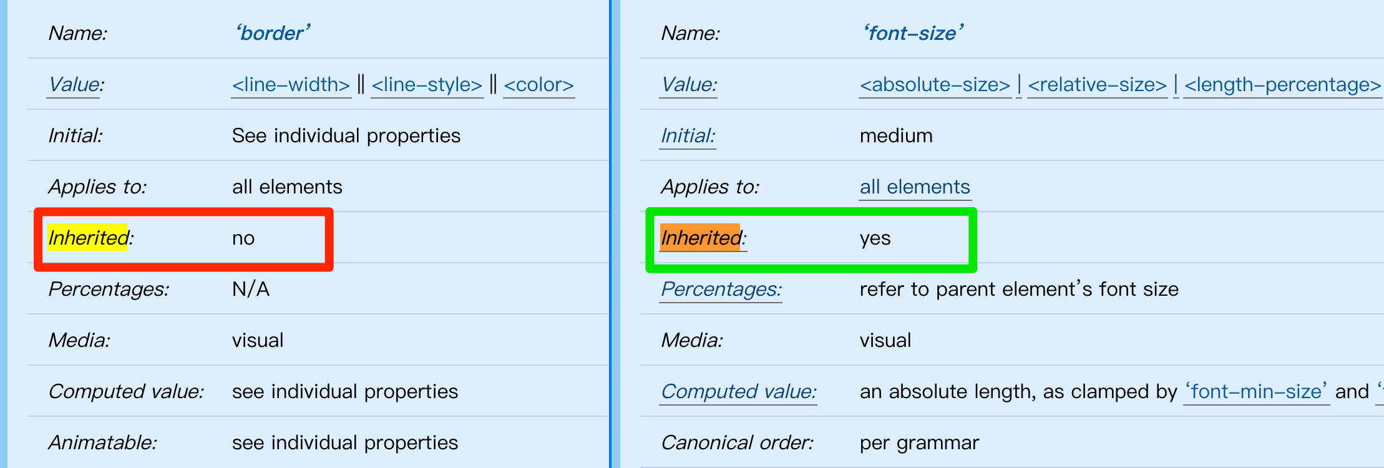Click the yellow-highlighted Inherited label
The height and width of the screenshot is (468, 1384).
[x=90, y=238]
